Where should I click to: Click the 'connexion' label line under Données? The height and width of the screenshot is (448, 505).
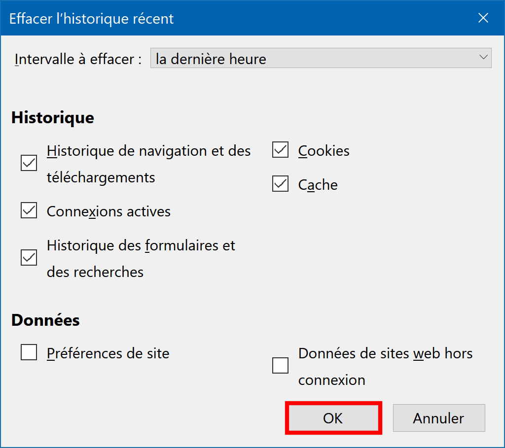click(332, 380)
